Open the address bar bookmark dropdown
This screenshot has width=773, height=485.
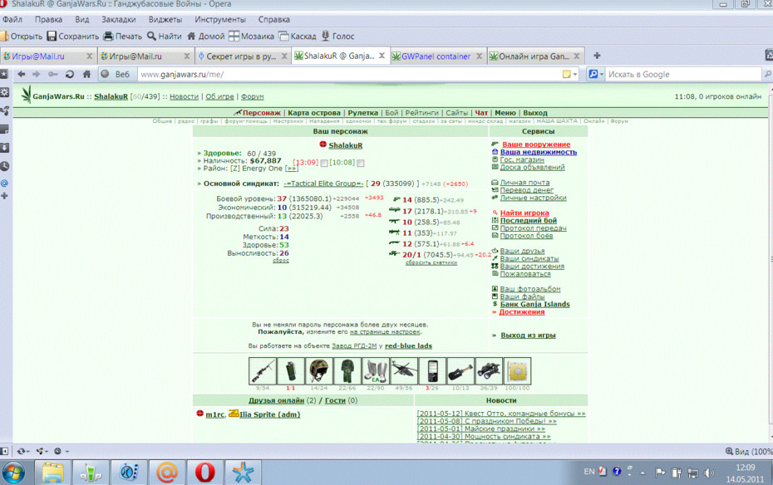tap(570, 75)
